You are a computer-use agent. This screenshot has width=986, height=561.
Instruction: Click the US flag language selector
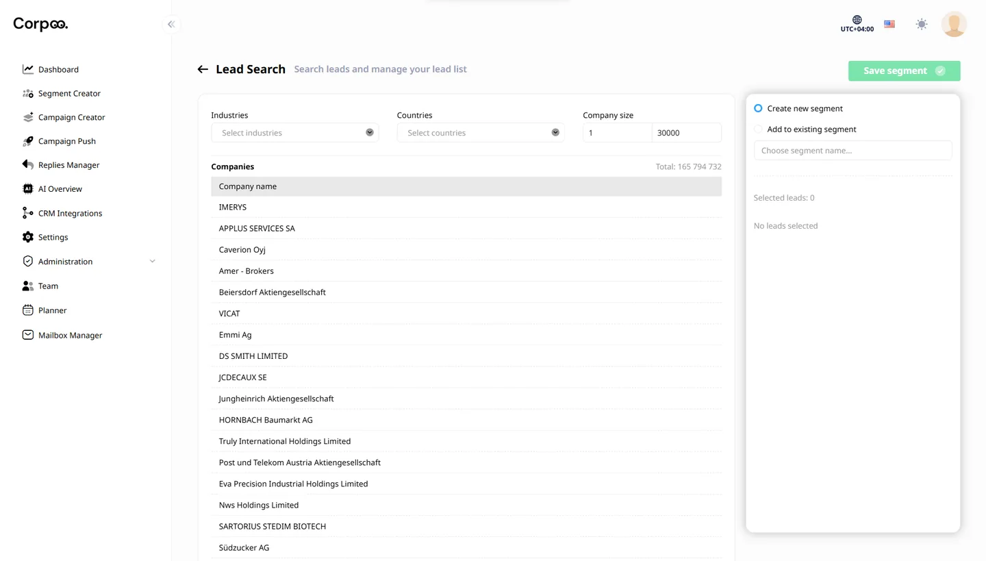pos(889,24)
